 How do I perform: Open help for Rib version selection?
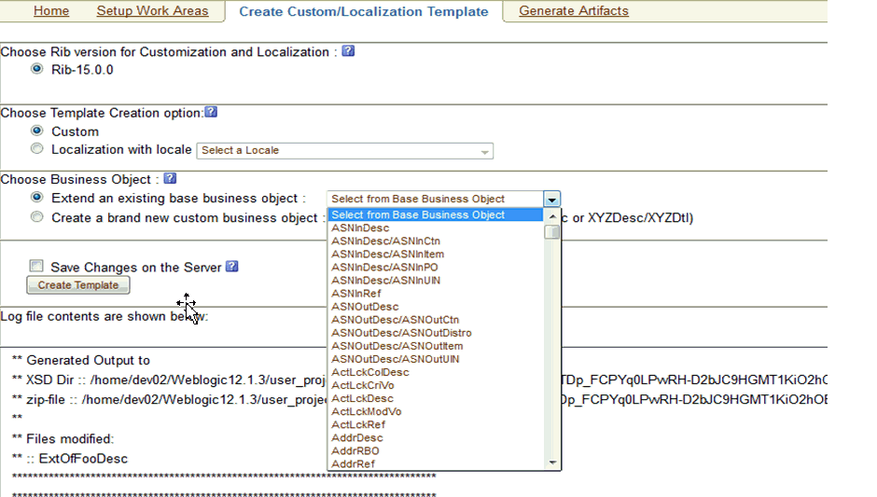pos(348,51)
